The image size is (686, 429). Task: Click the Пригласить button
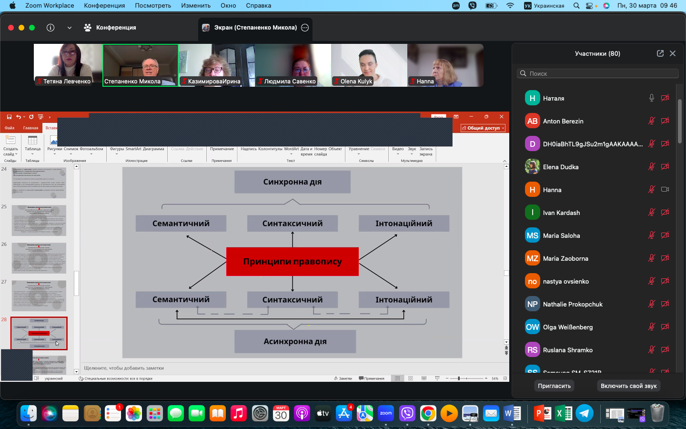pyautogui.click(x=554, y=386)
